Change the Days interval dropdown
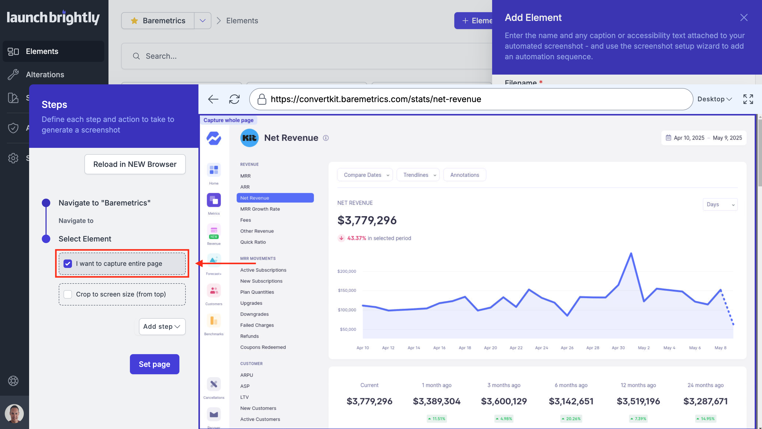The image size is (762, 429). 720,204
